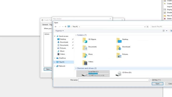The image size is (172, 97).
Task: Go back using the back arrow
Action: (56, 27)
